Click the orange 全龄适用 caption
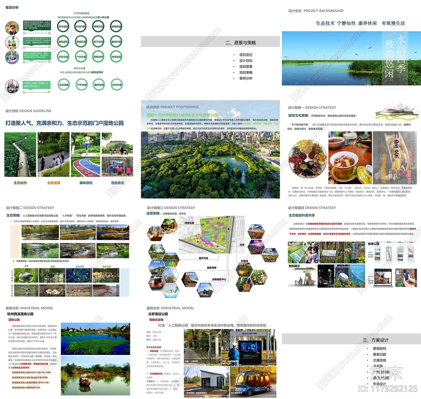This screenshot has width=421, height=399. 54,183
